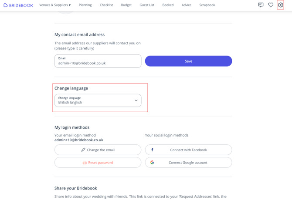Screen dimensions: 292x200
Task: Go to the Planning tab
Action: point(85,5)
